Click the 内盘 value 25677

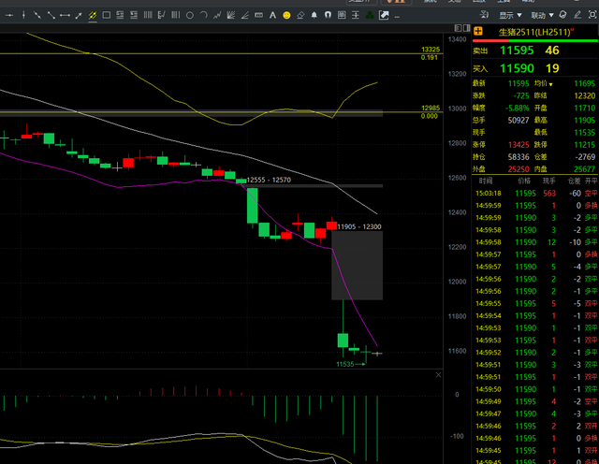pyautogui.click(x=584, y=169)
